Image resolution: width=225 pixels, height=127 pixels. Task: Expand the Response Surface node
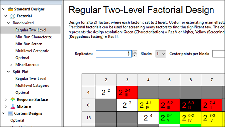click(x=6, y=99)
